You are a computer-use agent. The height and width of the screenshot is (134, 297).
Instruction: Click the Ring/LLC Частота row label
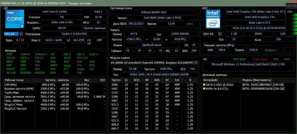(16, 109)
